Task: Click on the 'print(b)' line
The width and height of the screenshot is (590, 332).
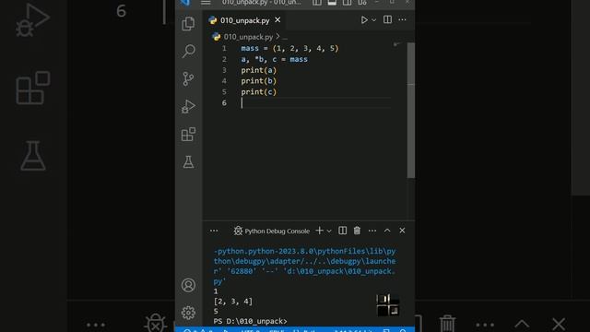Action: [258, 81]
